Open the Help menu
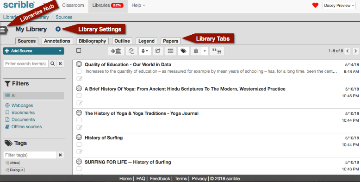 [138, 5]
